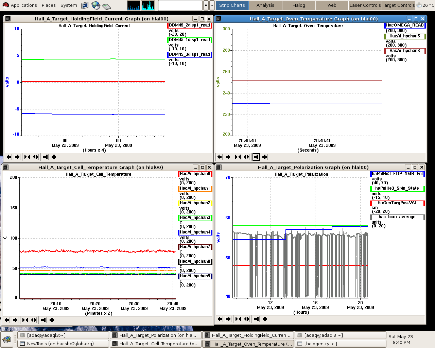
Task: Switch to Halog workspace tab
Action: coord(299,5)
